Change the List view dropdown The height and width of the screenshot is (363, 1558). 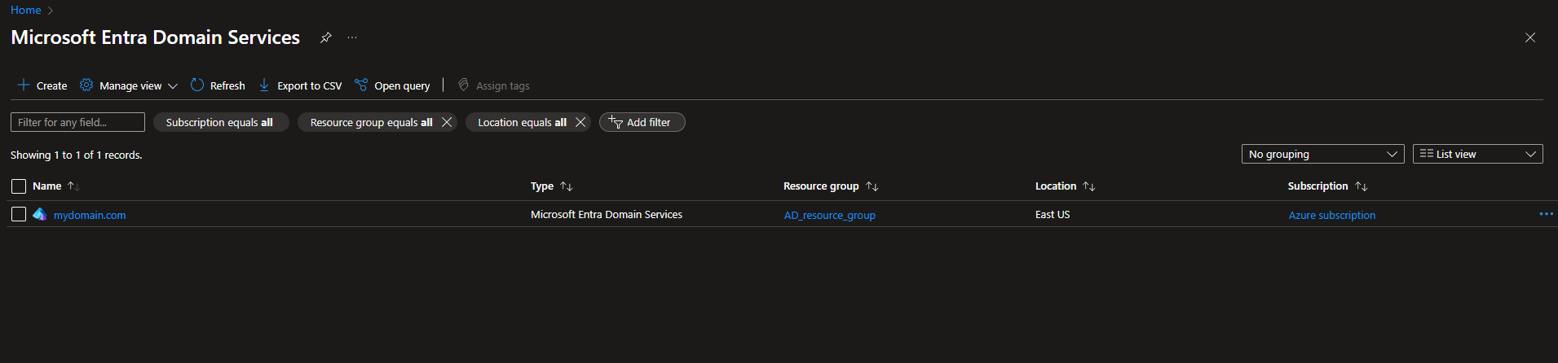click(x=1477, y=154)
